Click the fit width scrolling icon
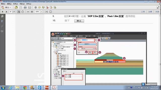 coord(47,12)
